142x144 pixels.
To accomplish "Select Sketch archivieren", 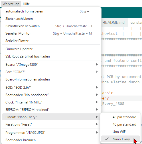I will click(x=51, y=19).
